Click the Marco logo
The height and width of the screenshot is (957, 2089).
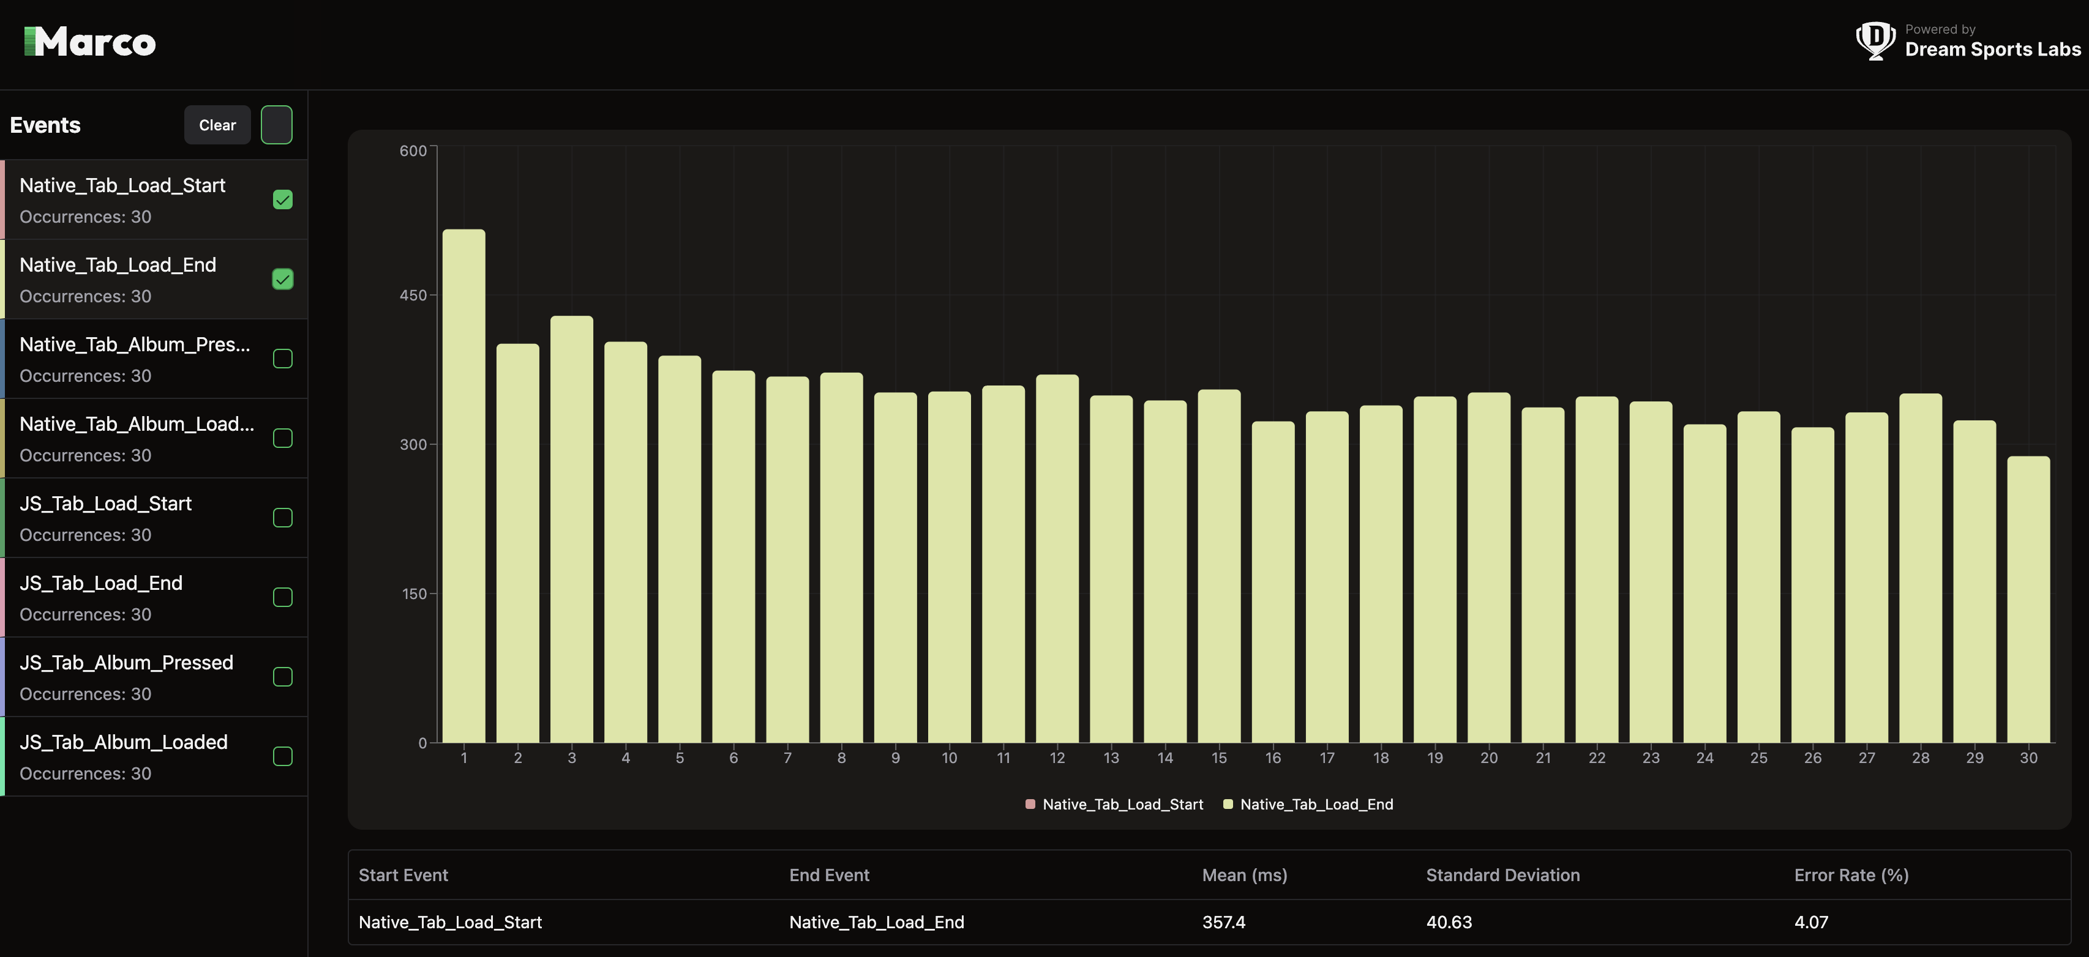pyautogui.click(x=89, y=42)
